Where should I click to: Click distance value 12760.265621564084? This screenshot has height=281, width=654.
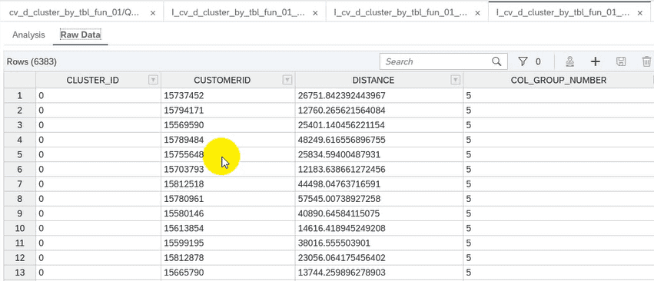[341, 111]
